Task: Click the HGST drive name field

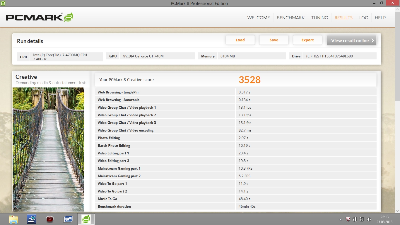Action: tap(340, 56)
